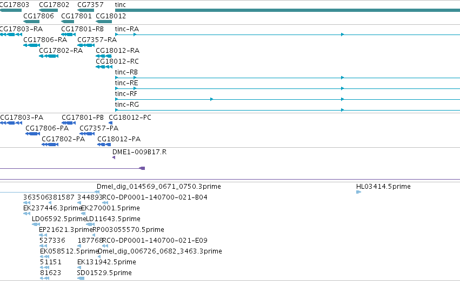Click the HL03414.5prime EST label

pos(383,187)
